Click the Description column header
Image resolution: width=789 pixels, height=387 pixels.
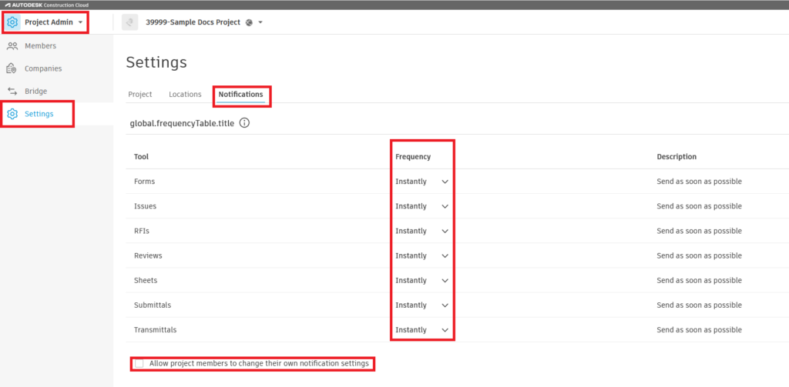[677, 156]
